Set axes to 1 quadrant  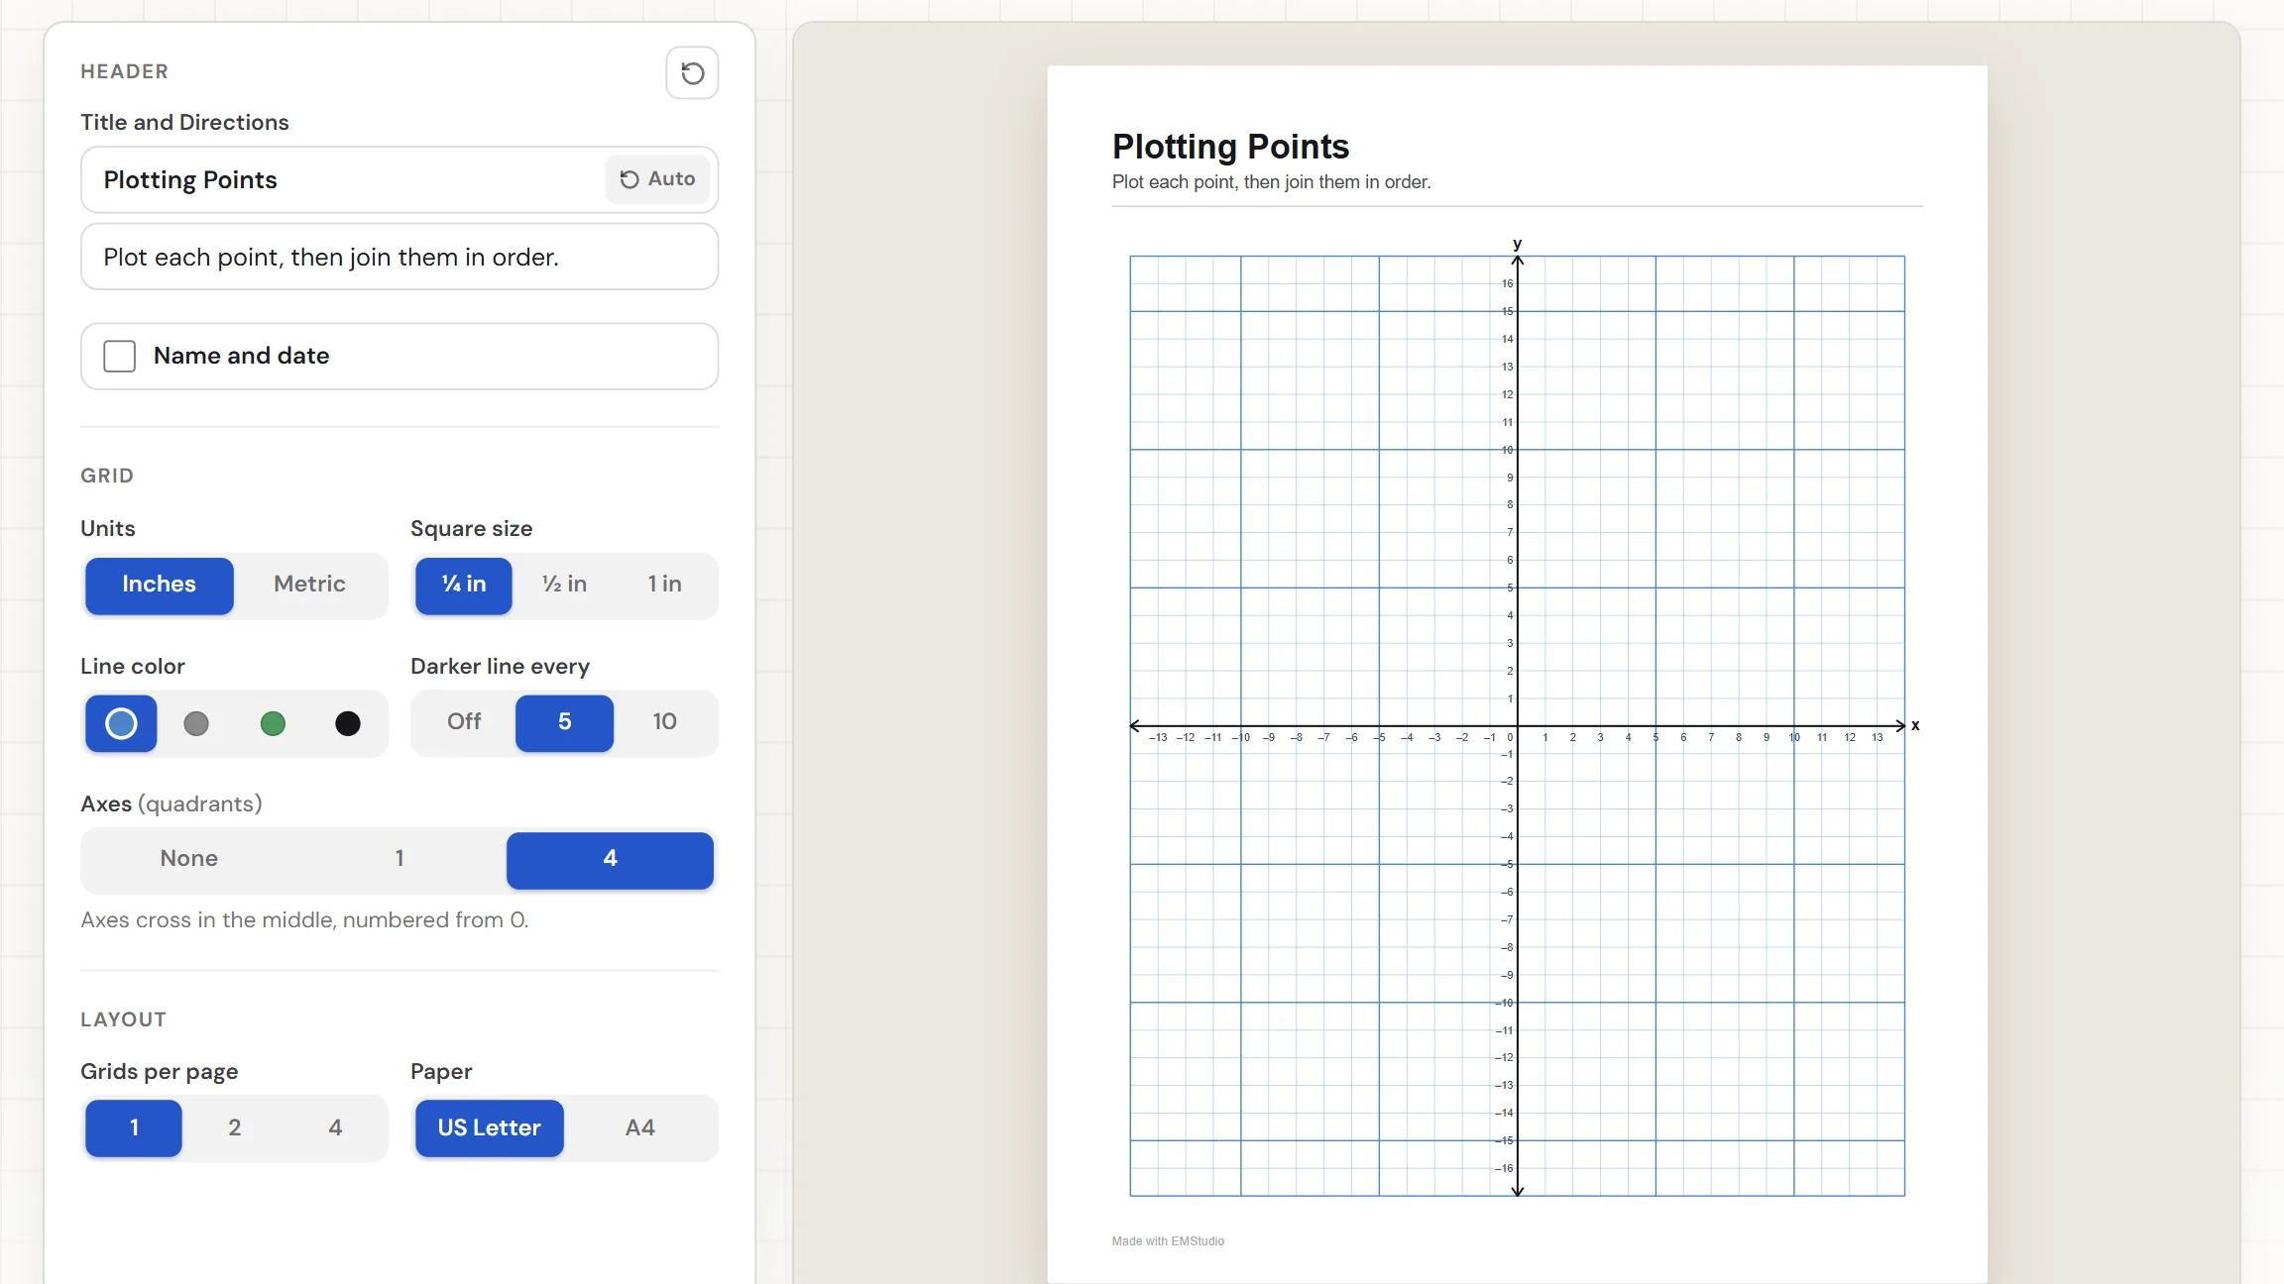point(400,859)
